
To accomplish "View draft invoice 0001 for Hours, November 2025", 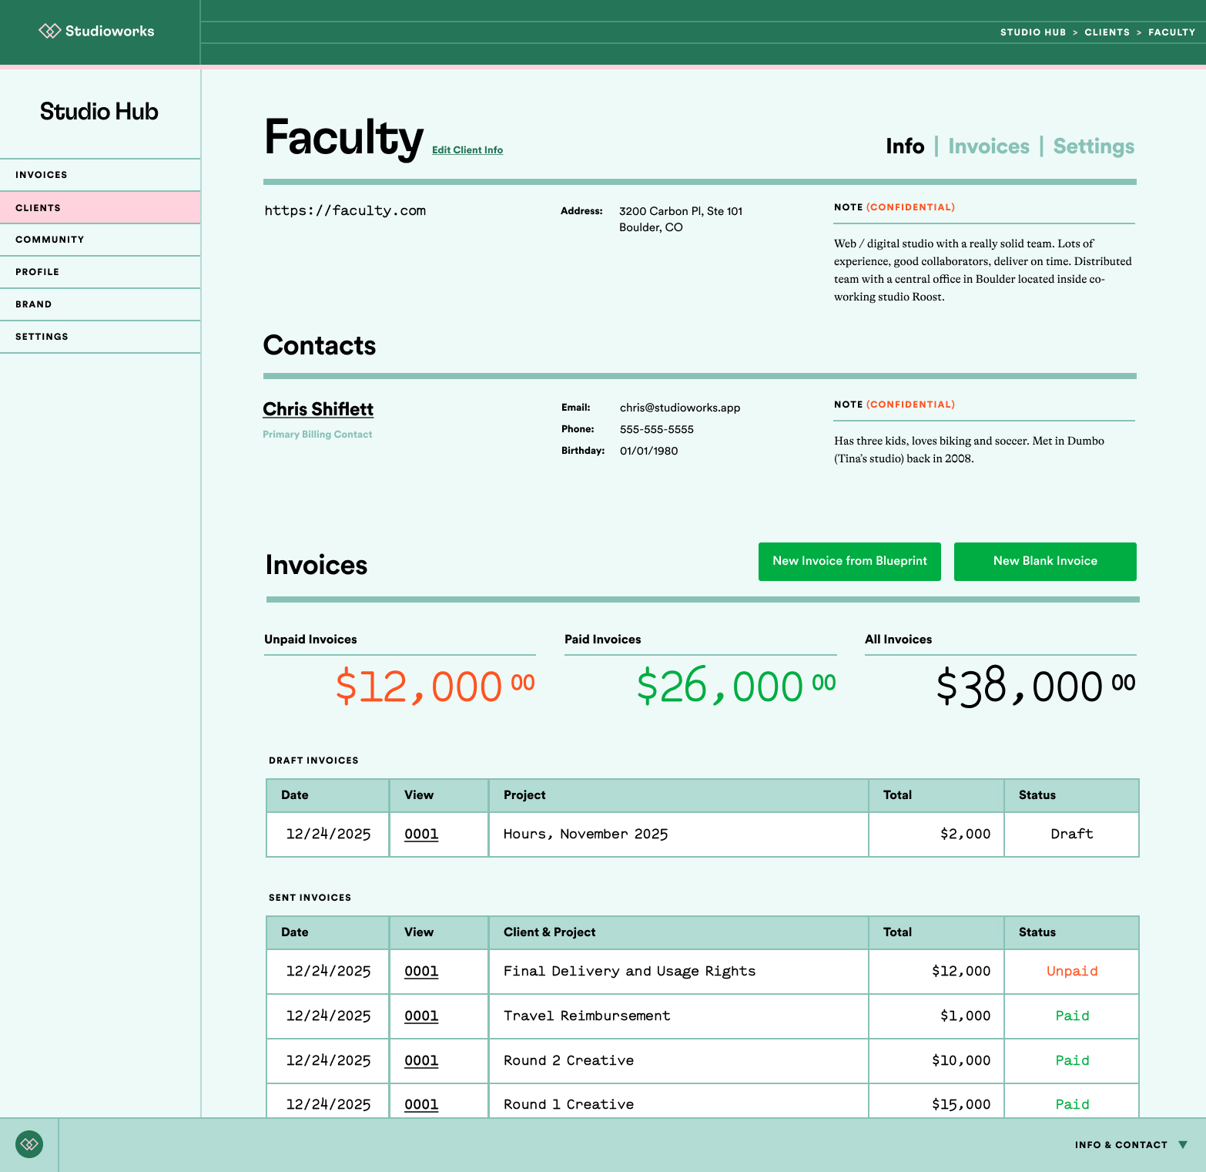I will tap(421, 835).
